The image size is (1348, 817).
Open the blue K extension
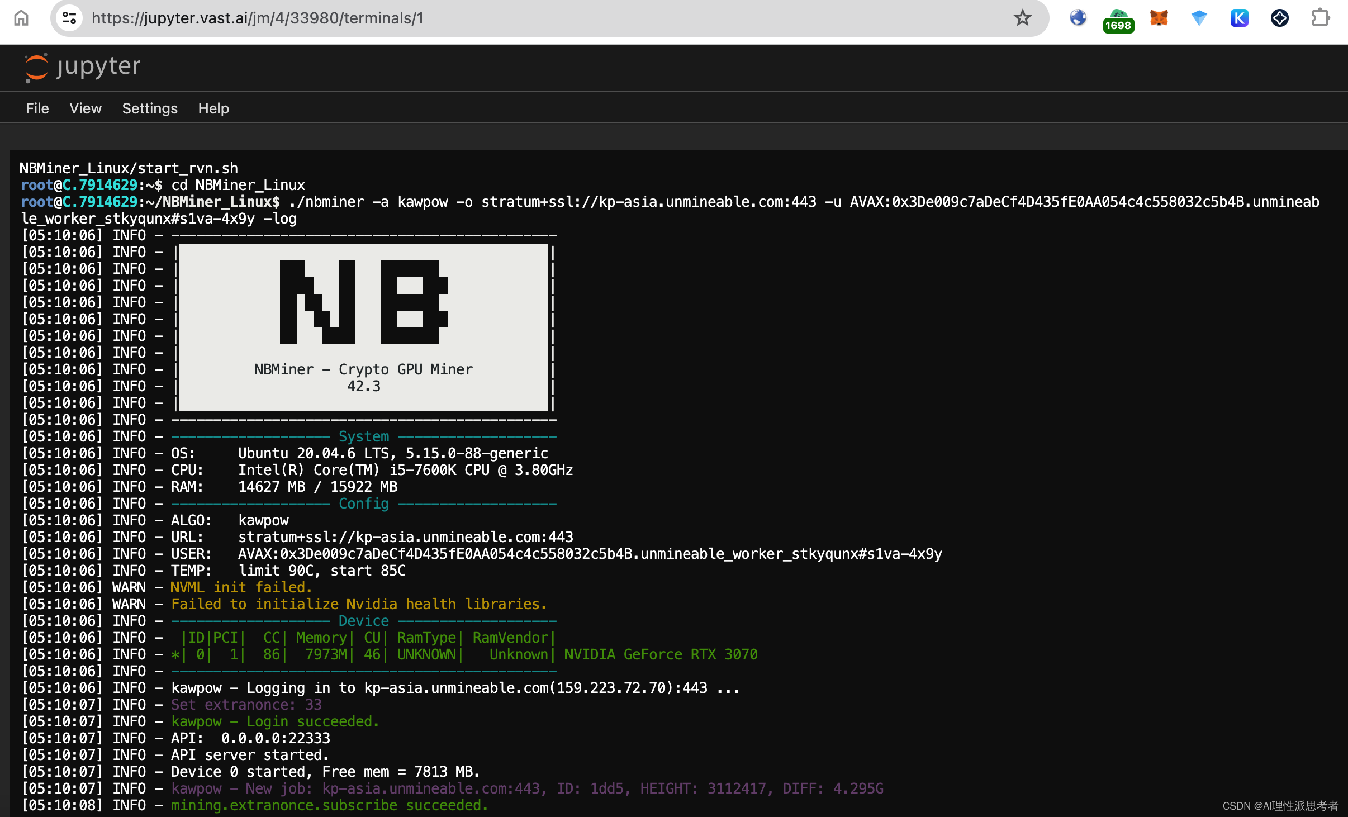pyautogui.click(x=1239, y=18)
